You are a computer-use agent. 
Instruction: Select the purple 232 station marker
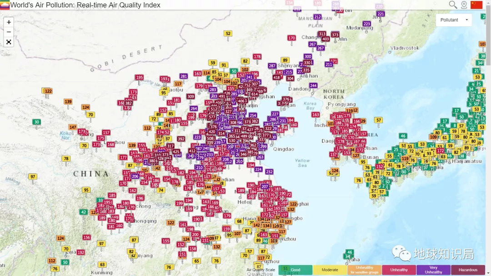(x=269, y=172)
